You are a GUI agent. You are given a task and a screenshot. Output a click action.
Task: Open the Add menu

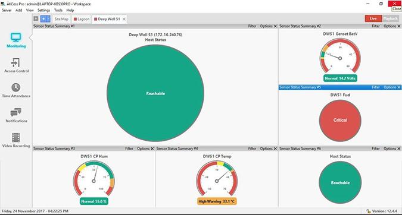(x=18, y=10)
